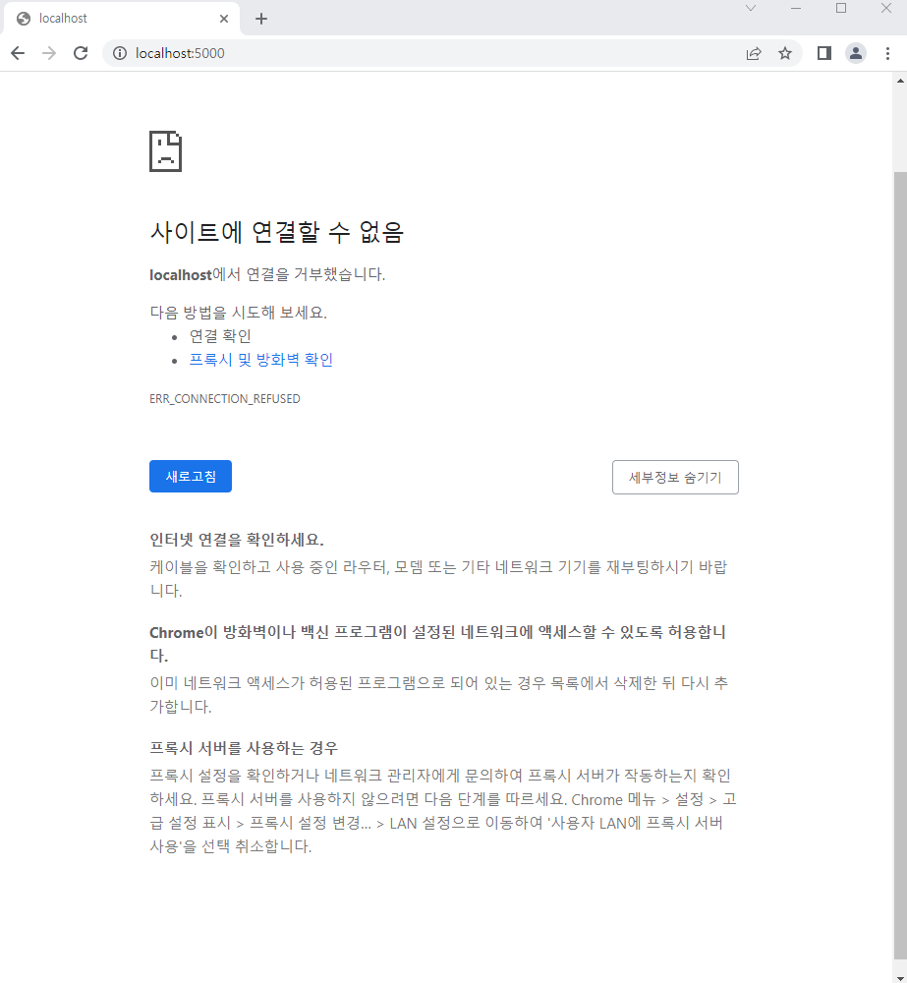Click the blue 새로고침 reload button
The width and height of the screenshot is (907, 983).
[191, 477]
